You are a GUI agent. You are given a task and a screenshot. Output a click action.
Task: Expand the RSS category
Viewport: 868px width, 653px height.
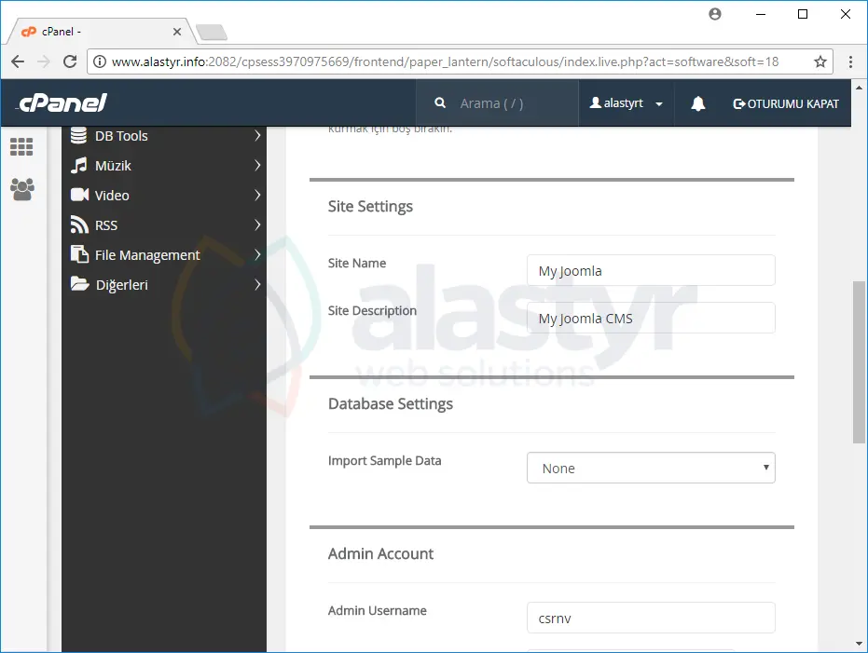[257, 225]
